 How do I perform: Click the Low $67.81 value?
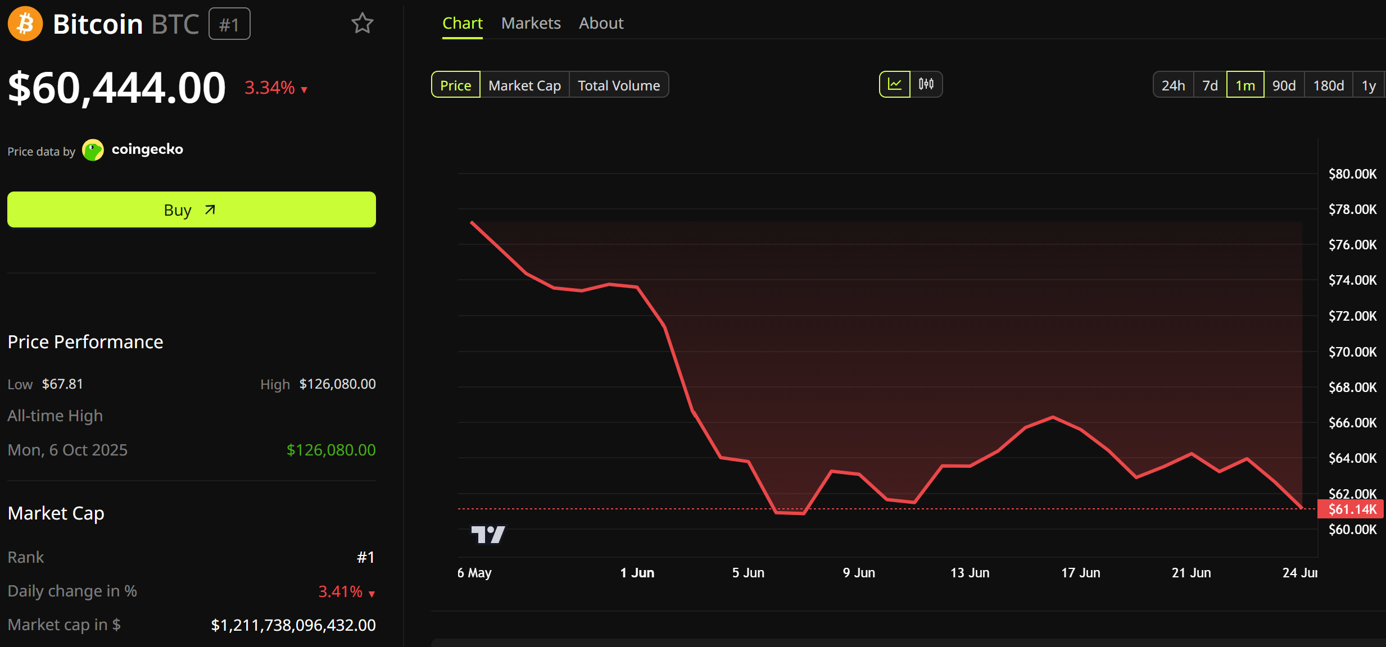tap(62, 384)
